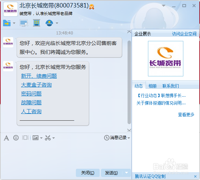Open news item 【行业动态】联想携手长...

pos(161,95)
